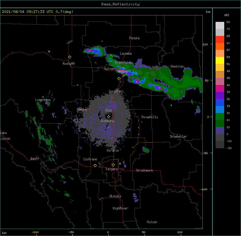Select the 42 dBZ magenta swatch
This screenshot has width=241, height=236.
click(x=220, y=88)
